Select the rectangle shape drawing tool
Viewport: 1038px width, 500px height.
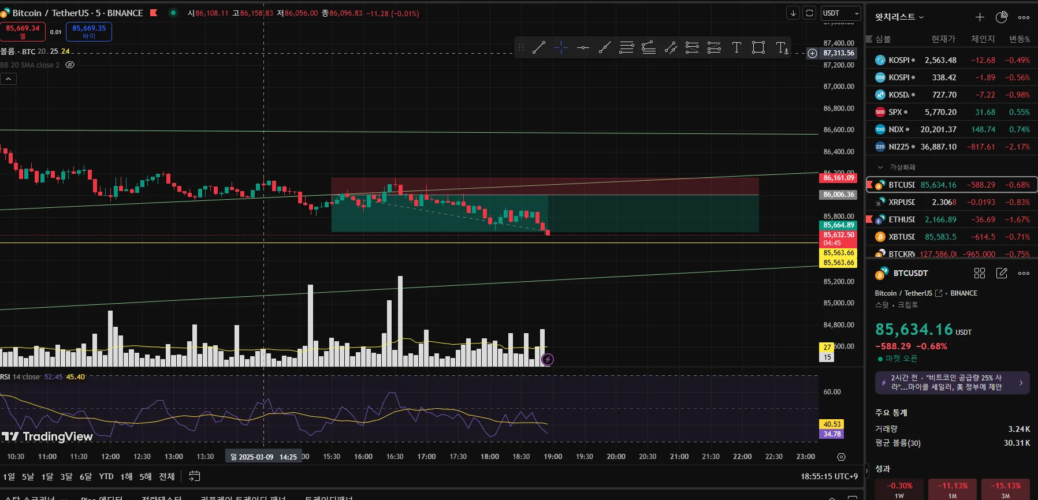758,48
